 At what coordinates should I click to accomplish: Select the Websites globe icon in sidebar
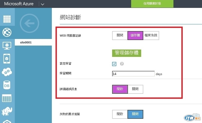click(x=7, y=32)
